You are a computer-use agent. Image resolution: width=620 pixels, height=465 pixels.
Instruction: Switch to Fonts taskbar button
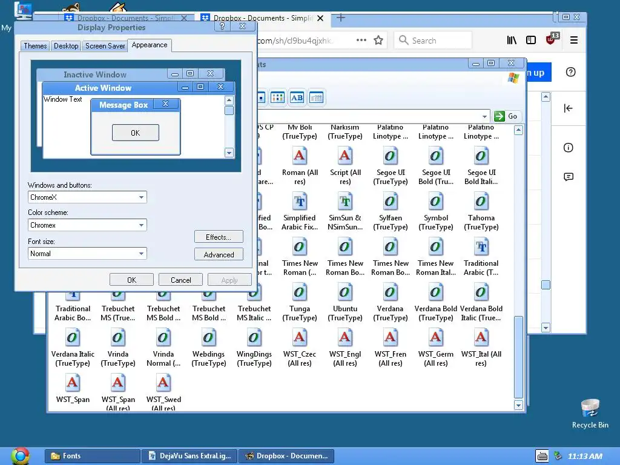93,456
